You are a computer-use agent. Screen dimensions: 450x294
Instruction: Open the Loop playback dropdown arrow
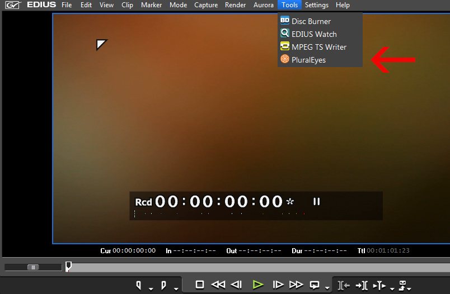point(327,288)
